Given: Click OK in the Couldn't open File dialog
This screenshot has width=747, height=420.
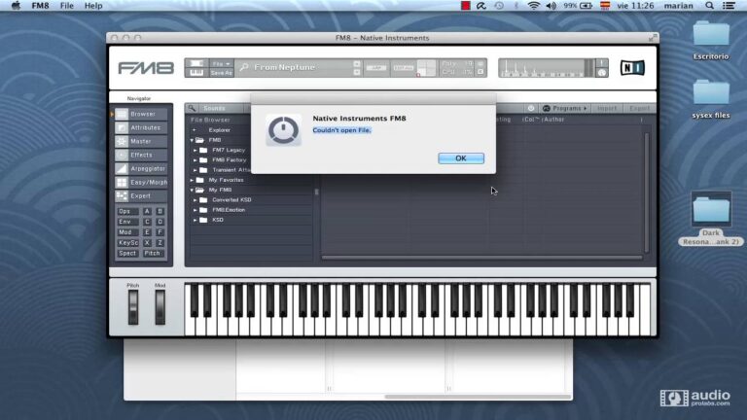Looking at the screenshot, I should [461, 158].
